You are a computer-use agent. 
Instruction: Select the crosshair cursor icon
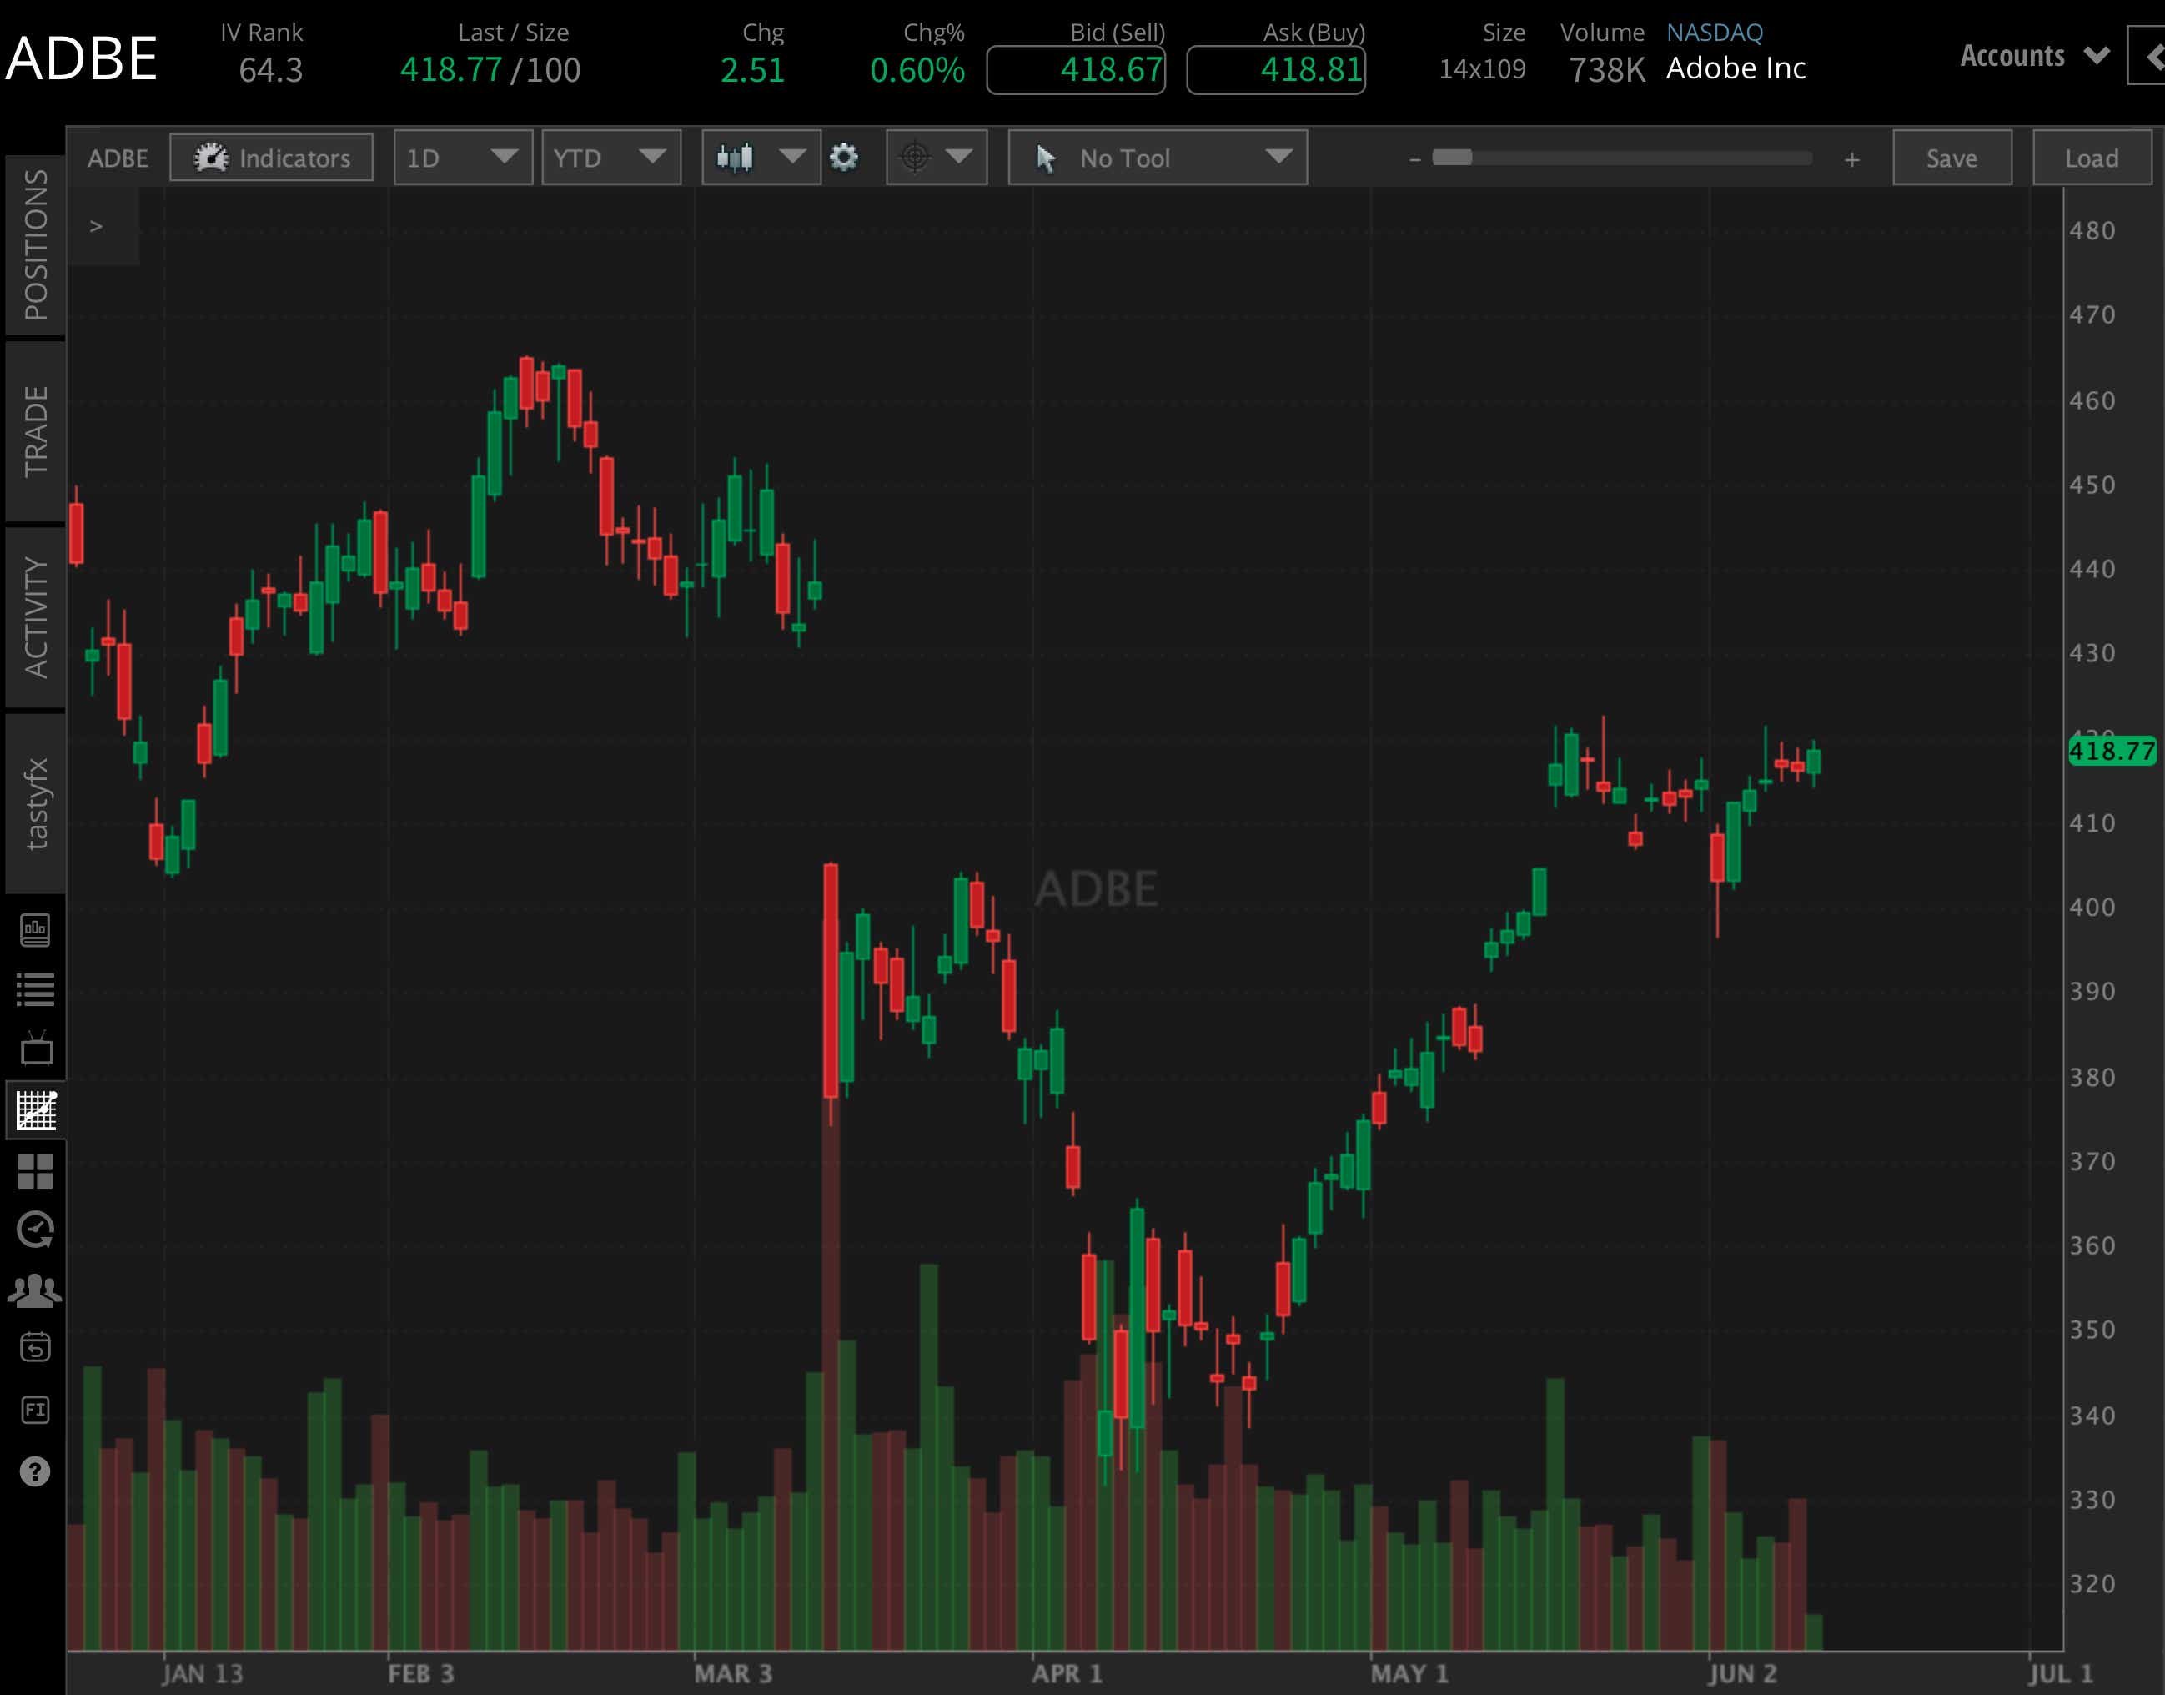(915, 157)
